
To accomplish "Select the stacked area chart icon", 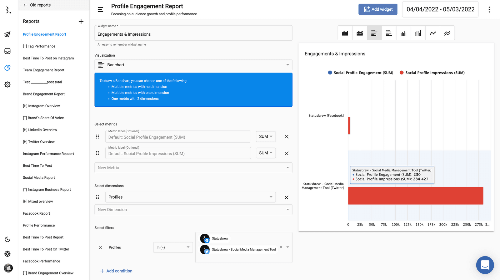I will (360, 33).
